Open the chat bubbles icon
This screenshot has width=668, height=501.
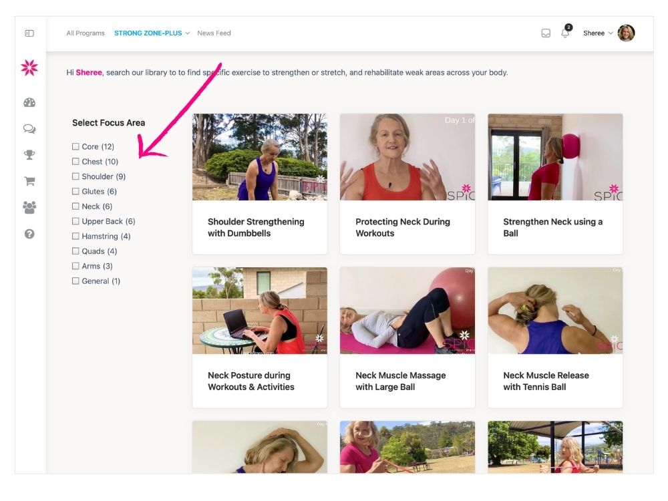[29, 129]
